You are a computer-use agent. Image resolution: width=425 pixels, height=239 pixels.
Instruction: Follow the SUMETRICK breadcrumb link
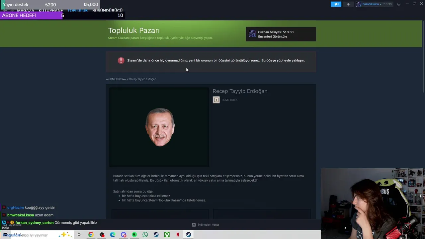click(x=116, y=79)
